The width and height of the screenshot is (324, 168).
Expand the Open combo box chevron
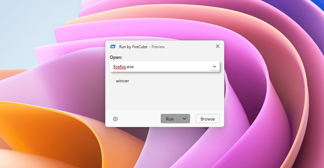(x=214, y=67)
